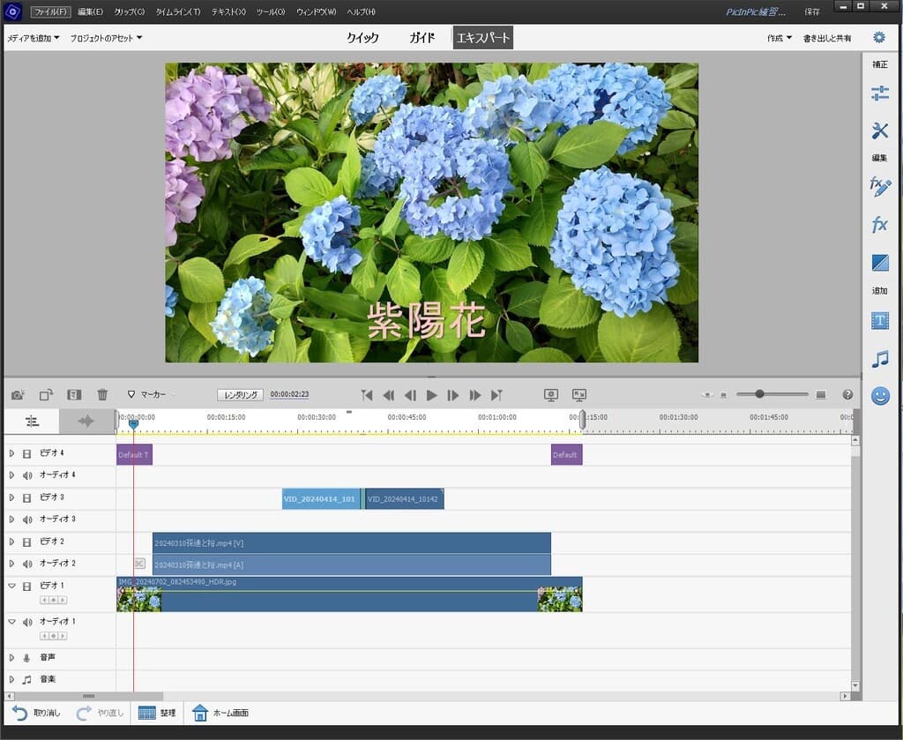Open the メディアを追加 dropdown
The width and height of the screenshot is (903, 740).
(x=34, y=38)
